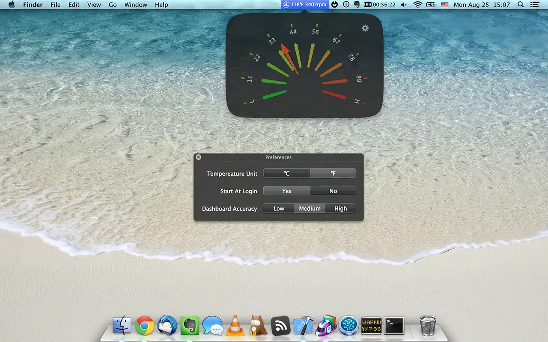Close the Preferences window
Viewport: 548px width, 342px height.
tap(198, 157)
